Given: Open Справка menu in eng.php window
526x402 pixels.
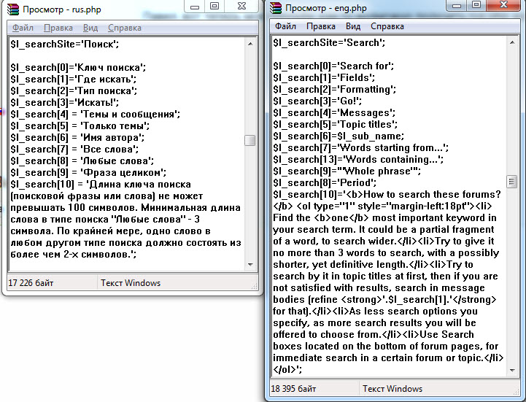Looking at the screenshot, I should click(387, 26).
